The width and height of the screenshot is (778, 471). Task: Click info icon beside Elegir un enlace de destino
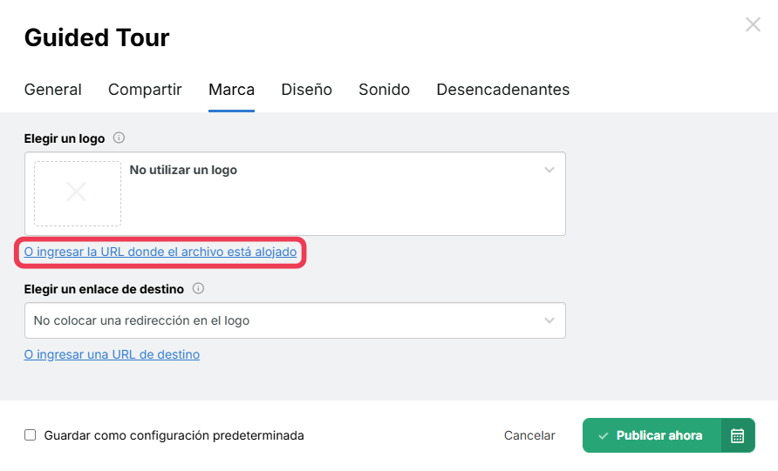(198, 288)
